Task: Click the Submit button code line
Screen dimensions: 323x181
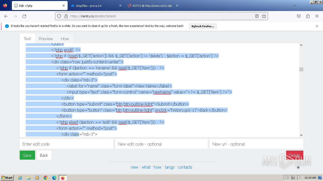Action: (125, 104)
